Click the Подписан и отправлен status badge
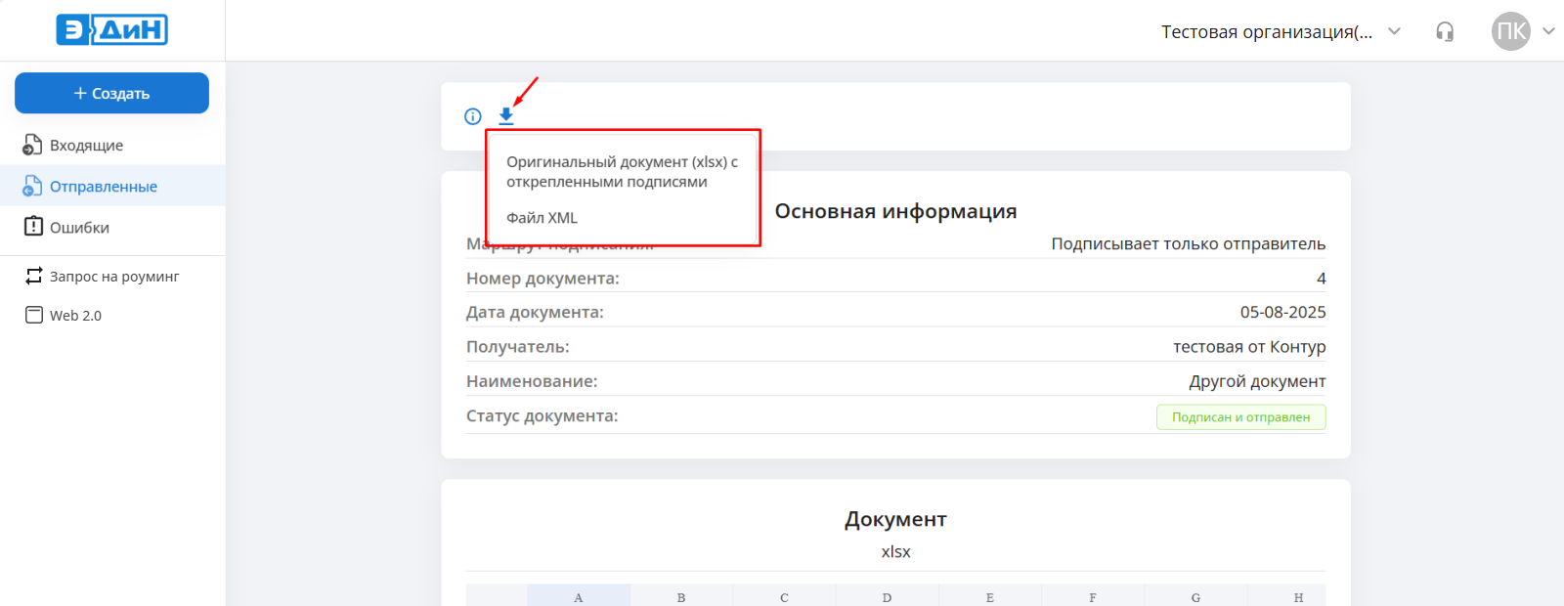The height and width of the screenshot is (606, 1564). (1240, 417)
